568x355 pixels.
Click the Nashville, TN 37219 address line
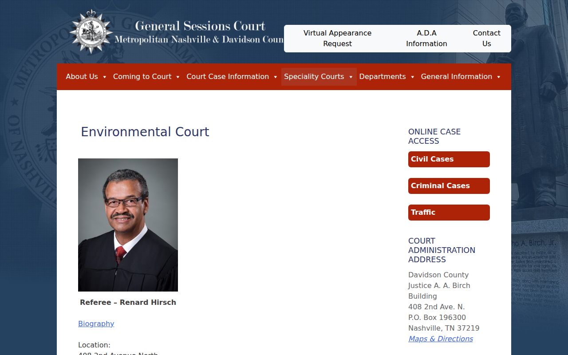[x=444, y=328]
